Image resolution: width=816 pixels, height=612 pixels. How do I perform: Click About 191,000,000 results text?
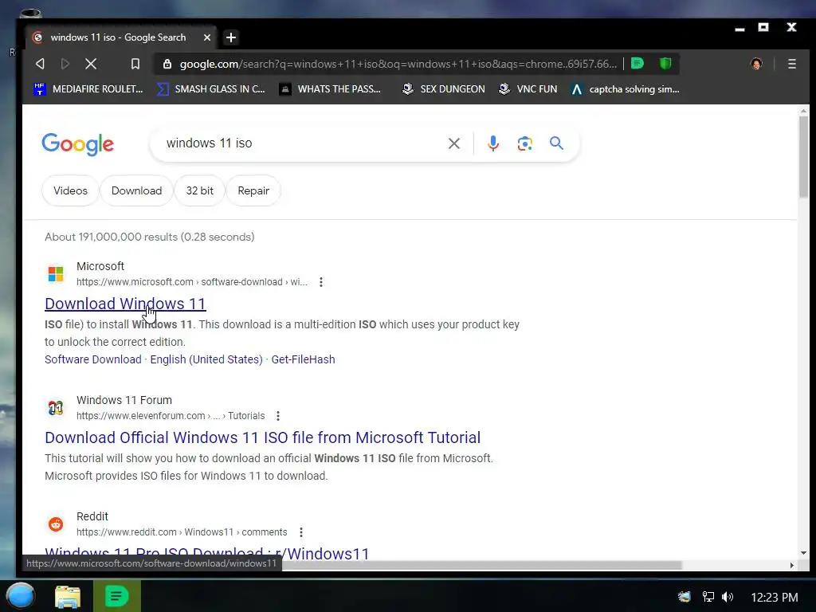click(149, 237)
